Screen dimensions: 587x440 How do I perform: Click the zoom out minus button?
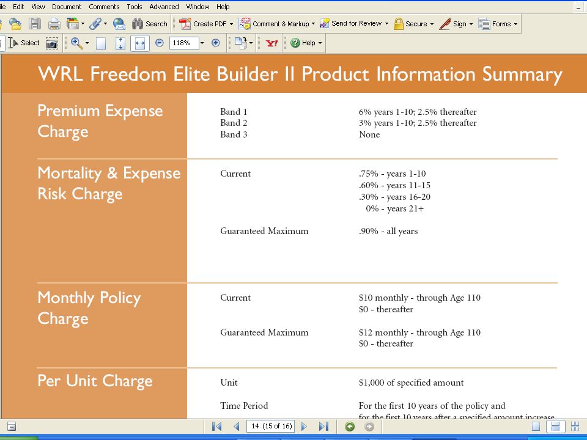click(160, 43)
